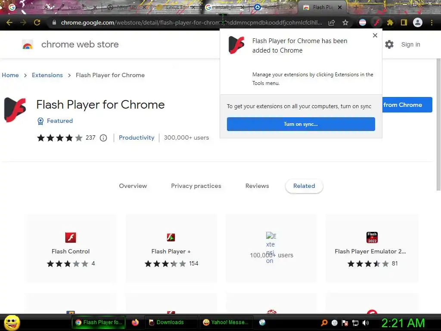This screenshot has height=331, width=441.
Task: Click the page vertical scrollbar
Action: (x=438, y=125)
